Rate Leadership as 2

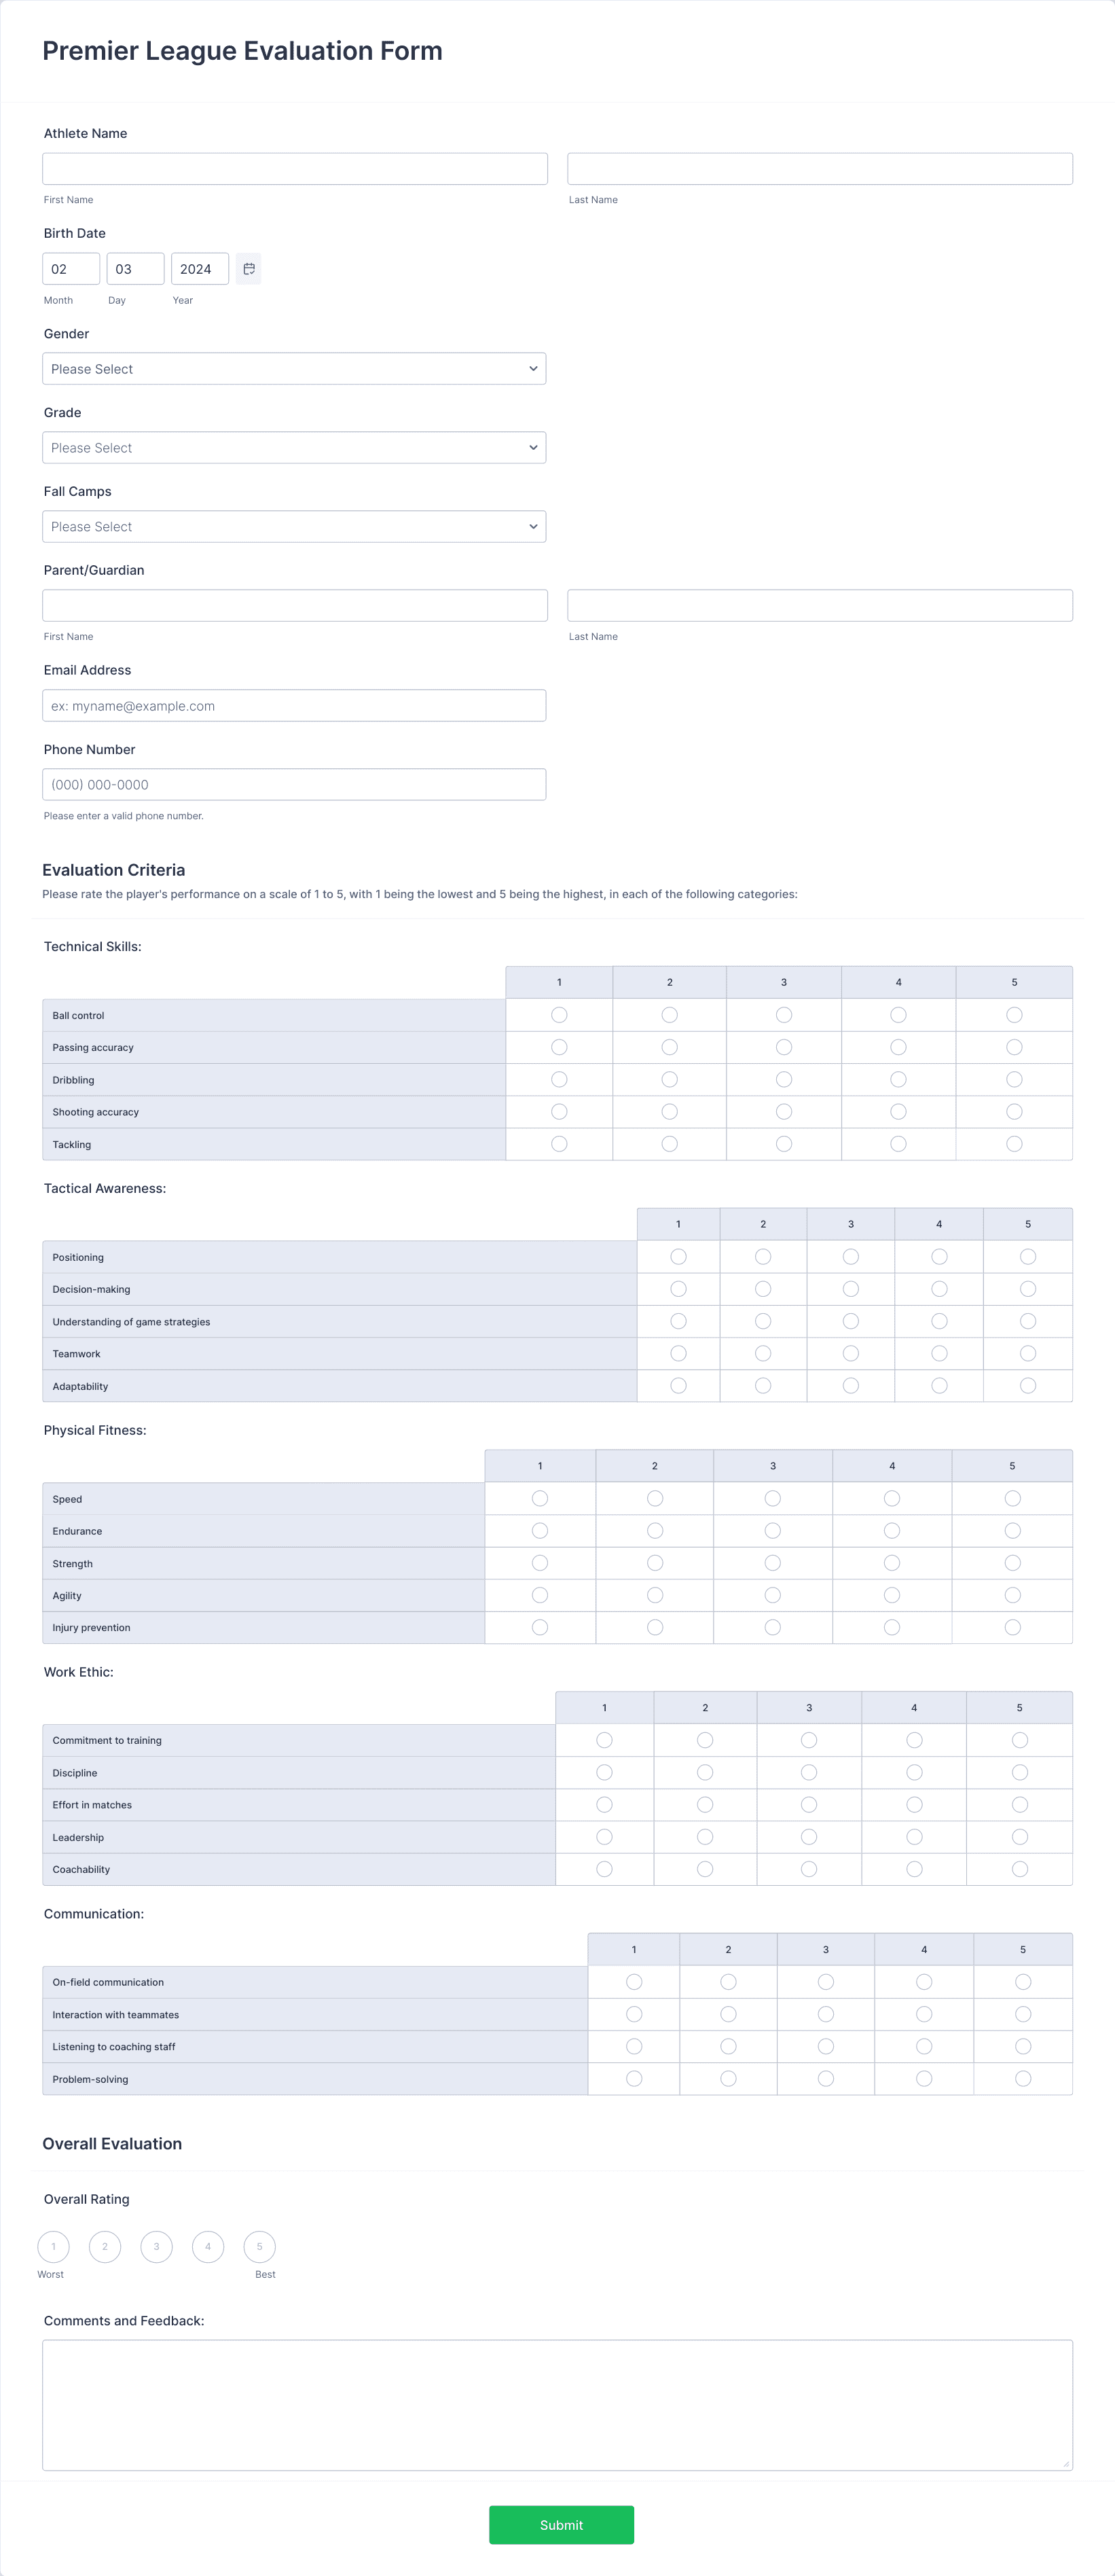705,1837
